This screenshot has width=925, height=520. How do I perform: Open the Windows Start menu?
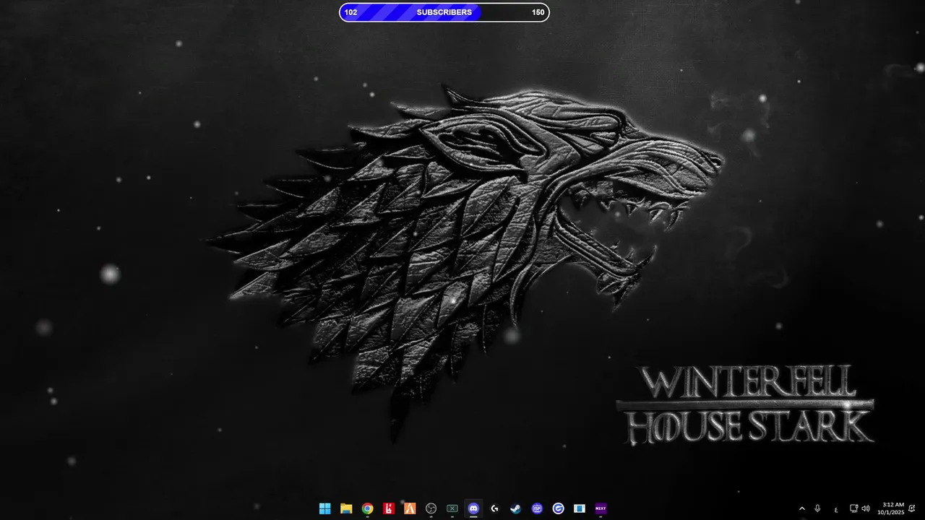(325, 508)
